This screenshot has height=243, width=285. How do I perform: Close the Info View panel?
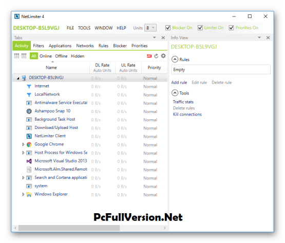pyautogui.click(x=268, y=38)
